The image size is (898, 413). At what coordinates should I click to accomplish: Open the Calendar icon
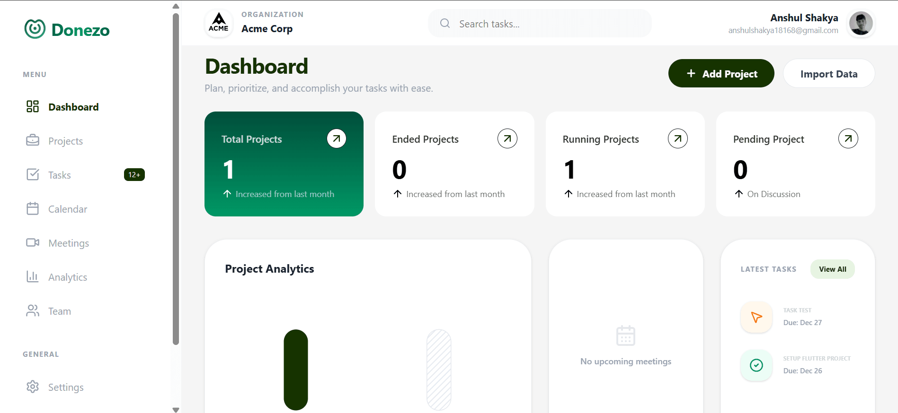click(x=32, y=208)
